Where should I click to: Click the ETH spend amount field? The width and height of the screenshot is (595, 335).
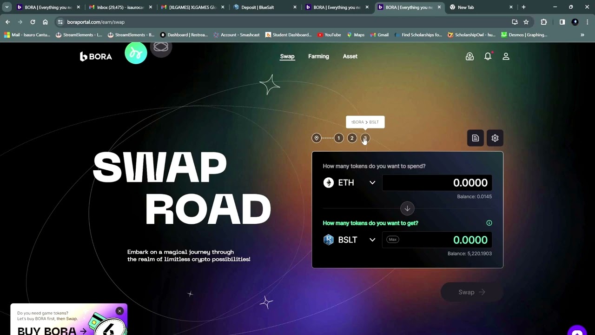coord(437,183)
